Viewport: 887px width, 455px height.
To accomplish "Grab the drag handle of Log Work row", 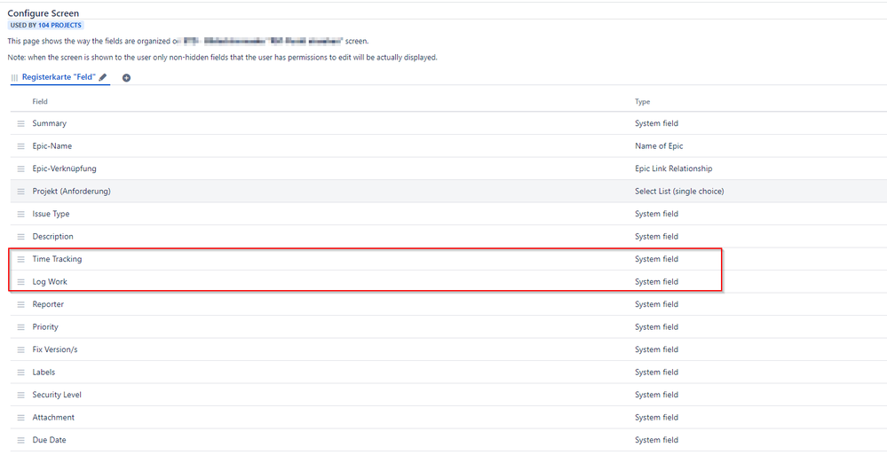I will click(21, 282).
